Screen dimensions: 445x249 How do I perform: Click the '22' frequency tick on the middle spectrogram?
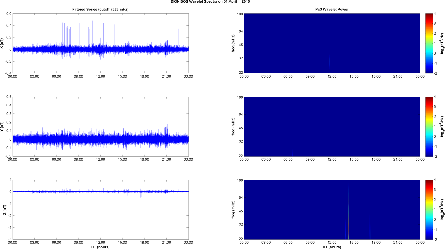(x=241, y=155)
